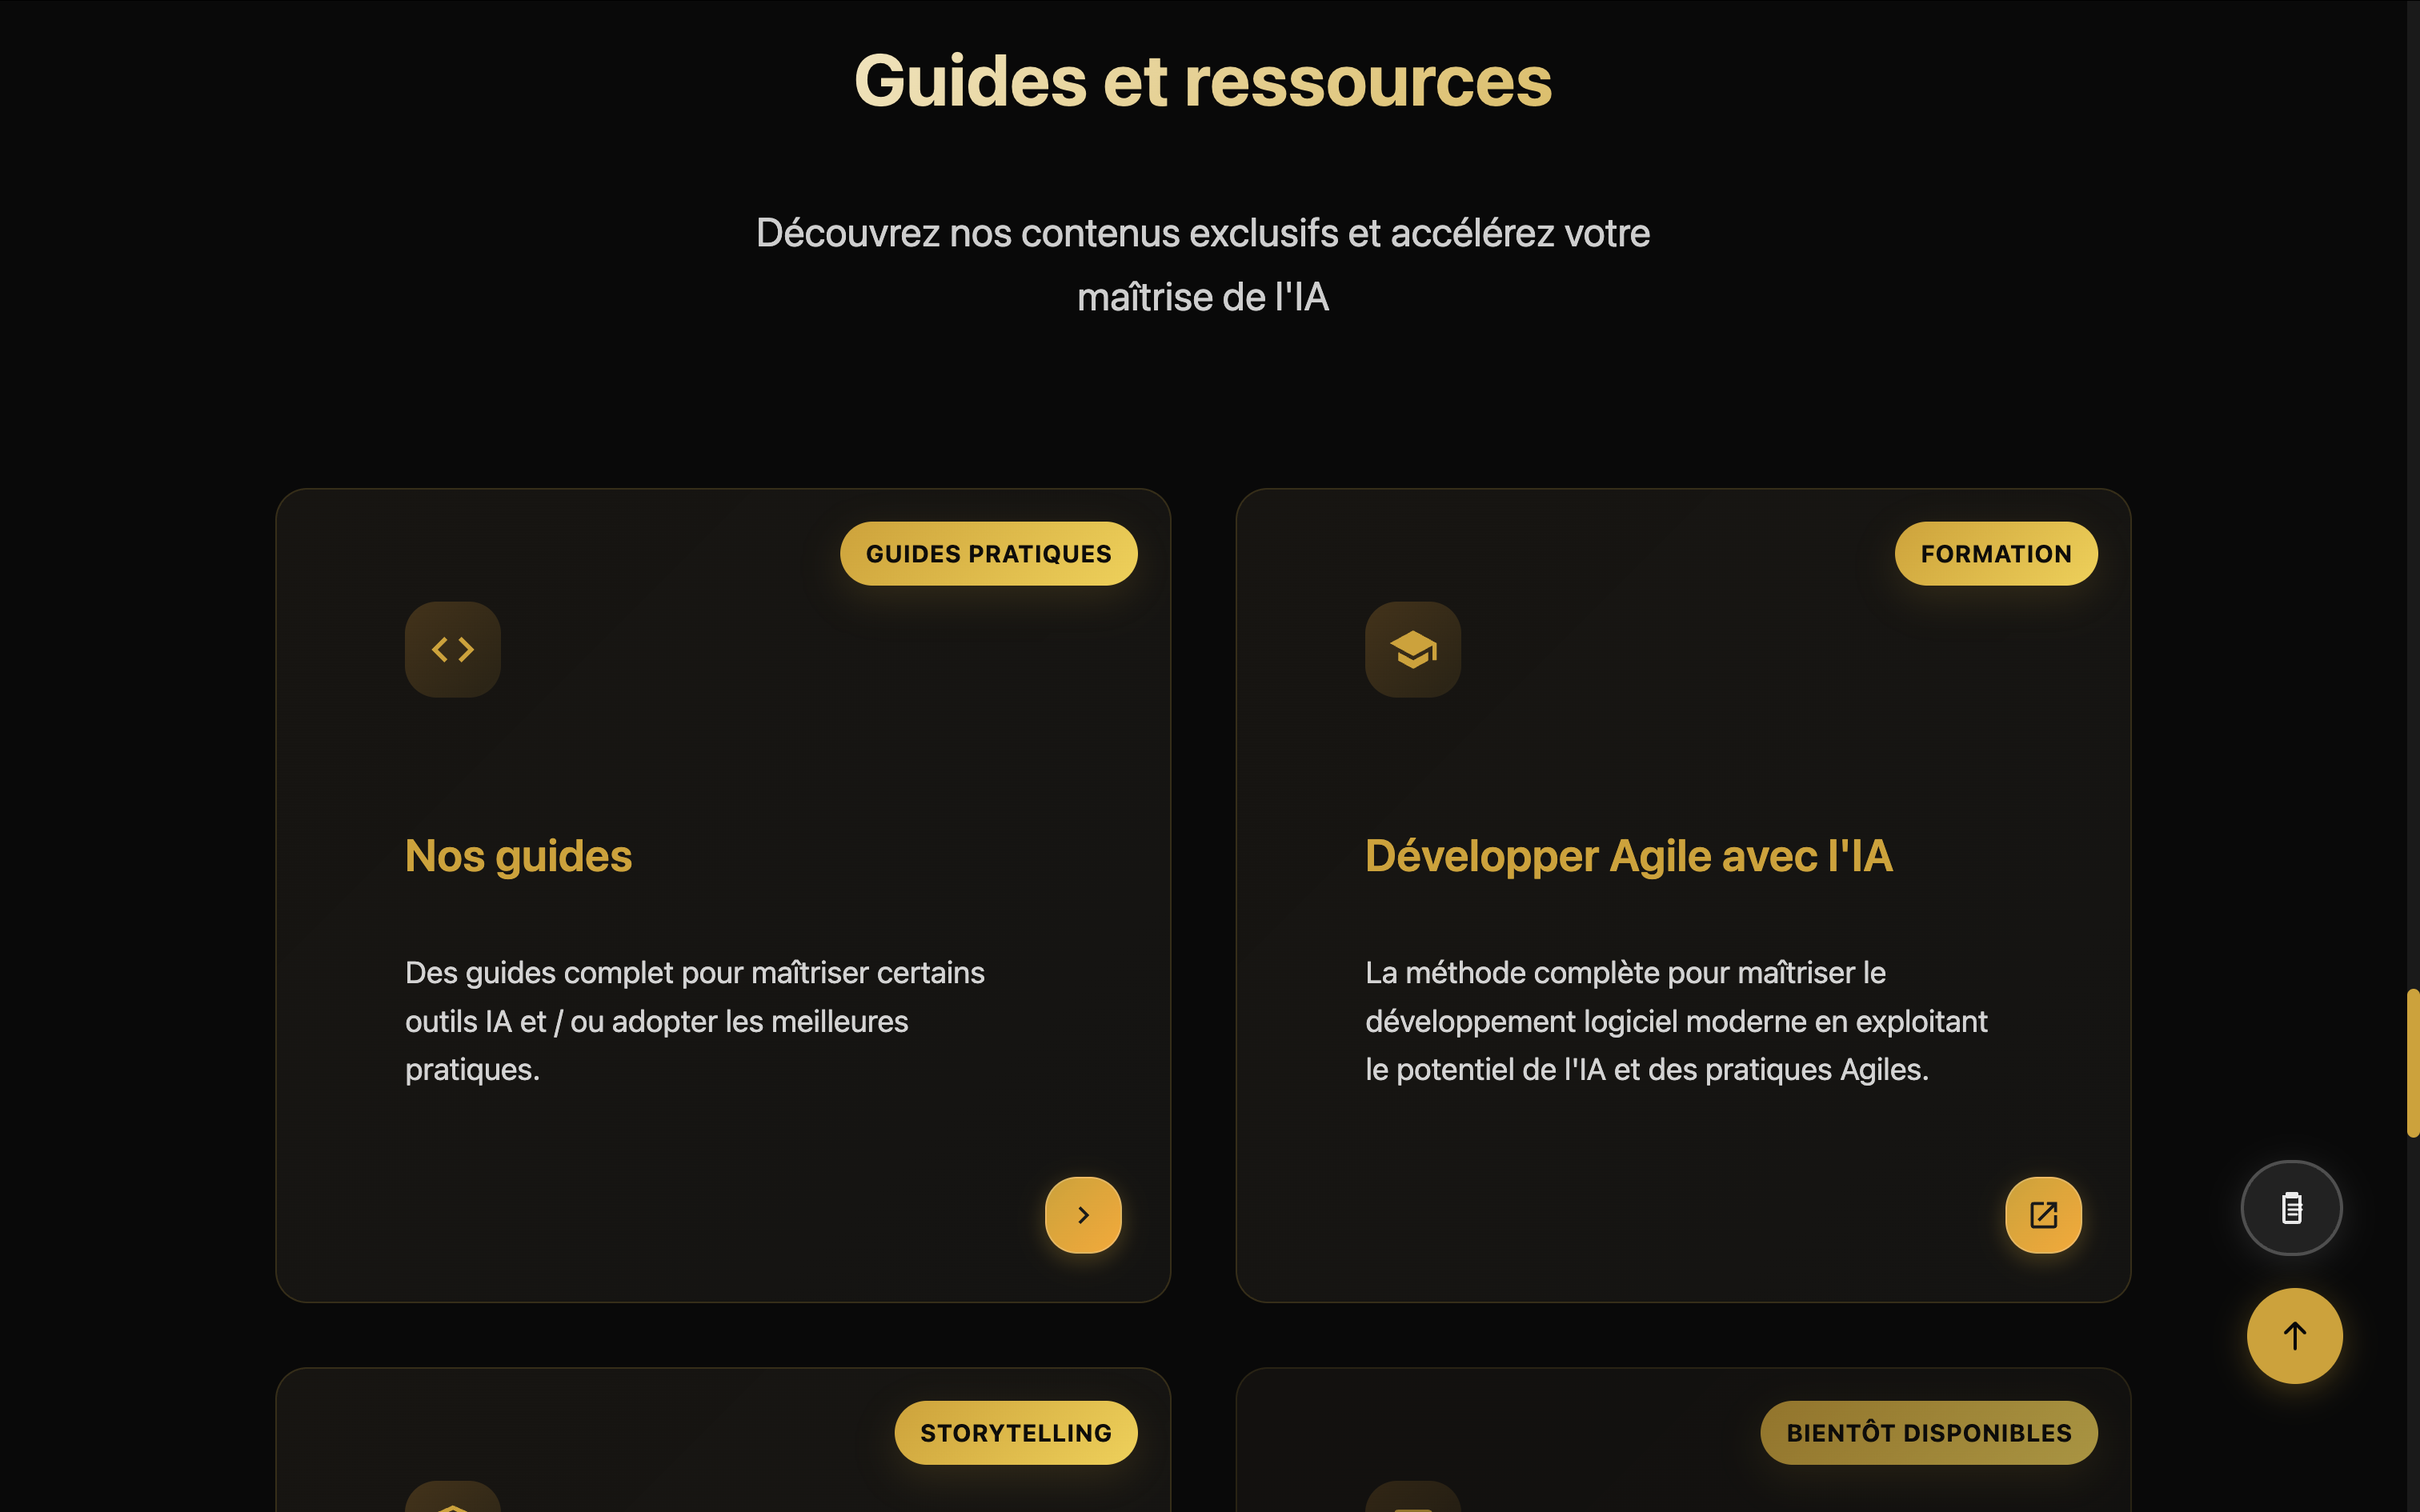Image resolution: width=2420 pixels, height=1512 pixels.
Task: Open the Nos guides article link
Action: (x=518, y=855)
